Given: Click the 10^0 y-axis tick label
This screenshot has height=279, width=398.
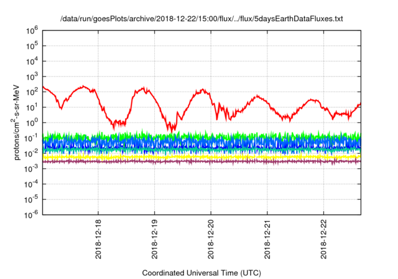Looking at the screenshot, I should (32, 123).
